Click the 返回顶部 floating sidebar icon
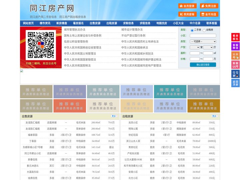Viewport: 240px width, 180px height. click(x=235, y=83)
